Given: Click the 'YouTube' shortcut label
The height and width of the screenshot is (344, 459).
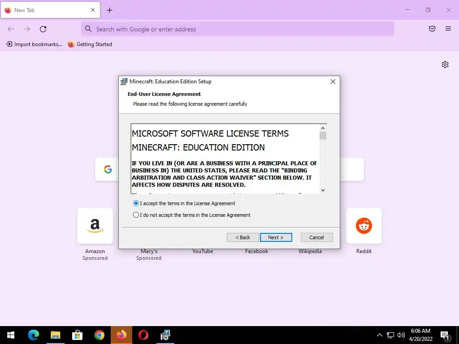Looking at the screenshot, I should click(x=203, y=251).
